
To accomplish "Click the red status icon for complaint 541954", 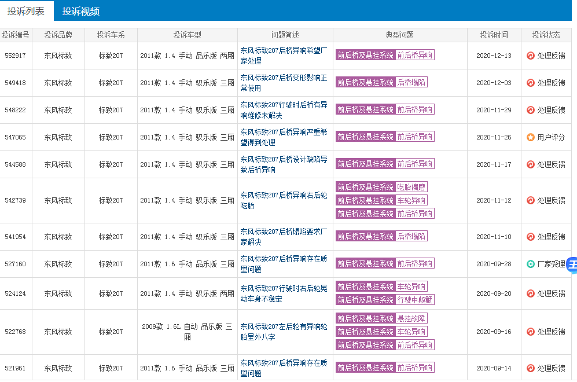I will tap(530, 237).
